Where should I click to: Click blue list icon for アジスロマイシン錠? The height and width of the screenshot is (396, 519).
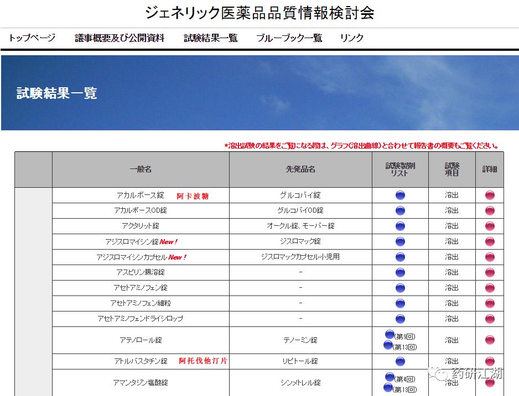[400, 241]
